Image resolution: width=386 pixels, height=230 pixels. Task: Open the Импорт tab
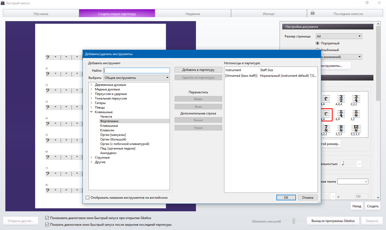269,14
